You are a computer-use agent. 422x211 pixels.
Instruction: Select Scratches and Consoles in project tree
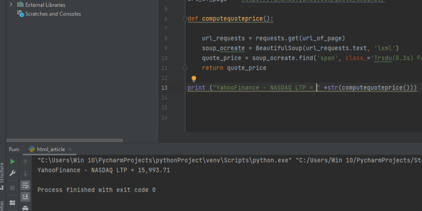(x=53, y=14)
